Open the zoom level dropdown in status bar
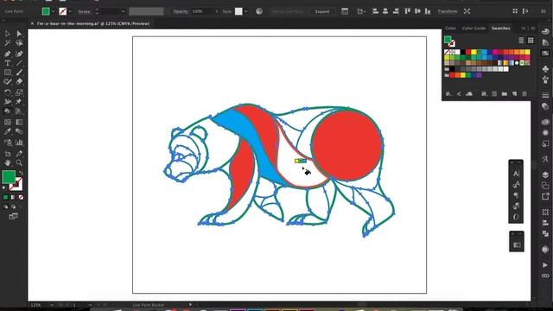The height and width of the screenshot is (311, 553). click(x=52, y=305)
